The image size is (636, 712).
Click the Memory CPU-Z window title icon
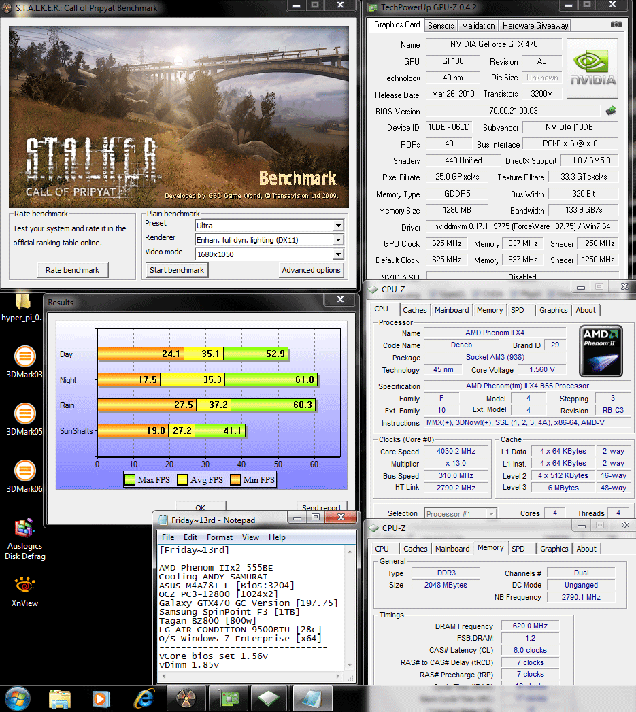click(x=374, y=528)
